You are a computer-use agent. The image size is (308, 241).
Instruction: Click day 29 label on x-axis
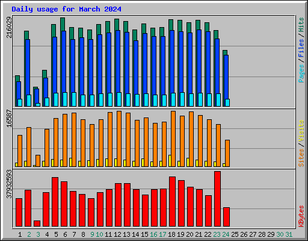click(x=271, y=234)
